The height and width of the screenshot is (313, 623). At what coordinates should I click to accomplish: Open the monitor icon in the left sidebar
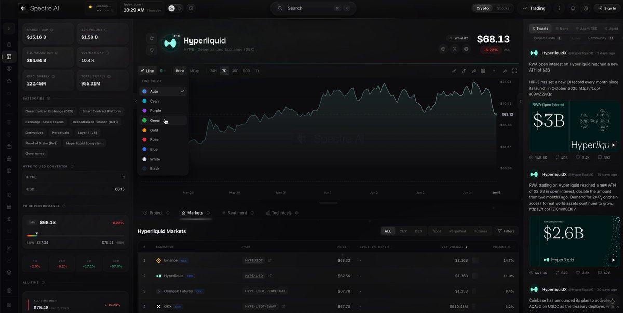tap(9, 68)
